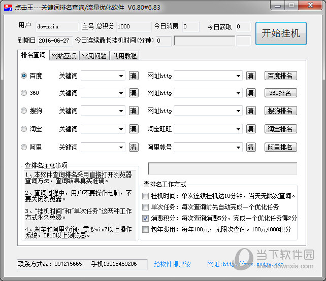Image resolution: width=326 pixels, height=281 pixels.
Task: Click the 百度排名 button
Action: pos(280,76)
